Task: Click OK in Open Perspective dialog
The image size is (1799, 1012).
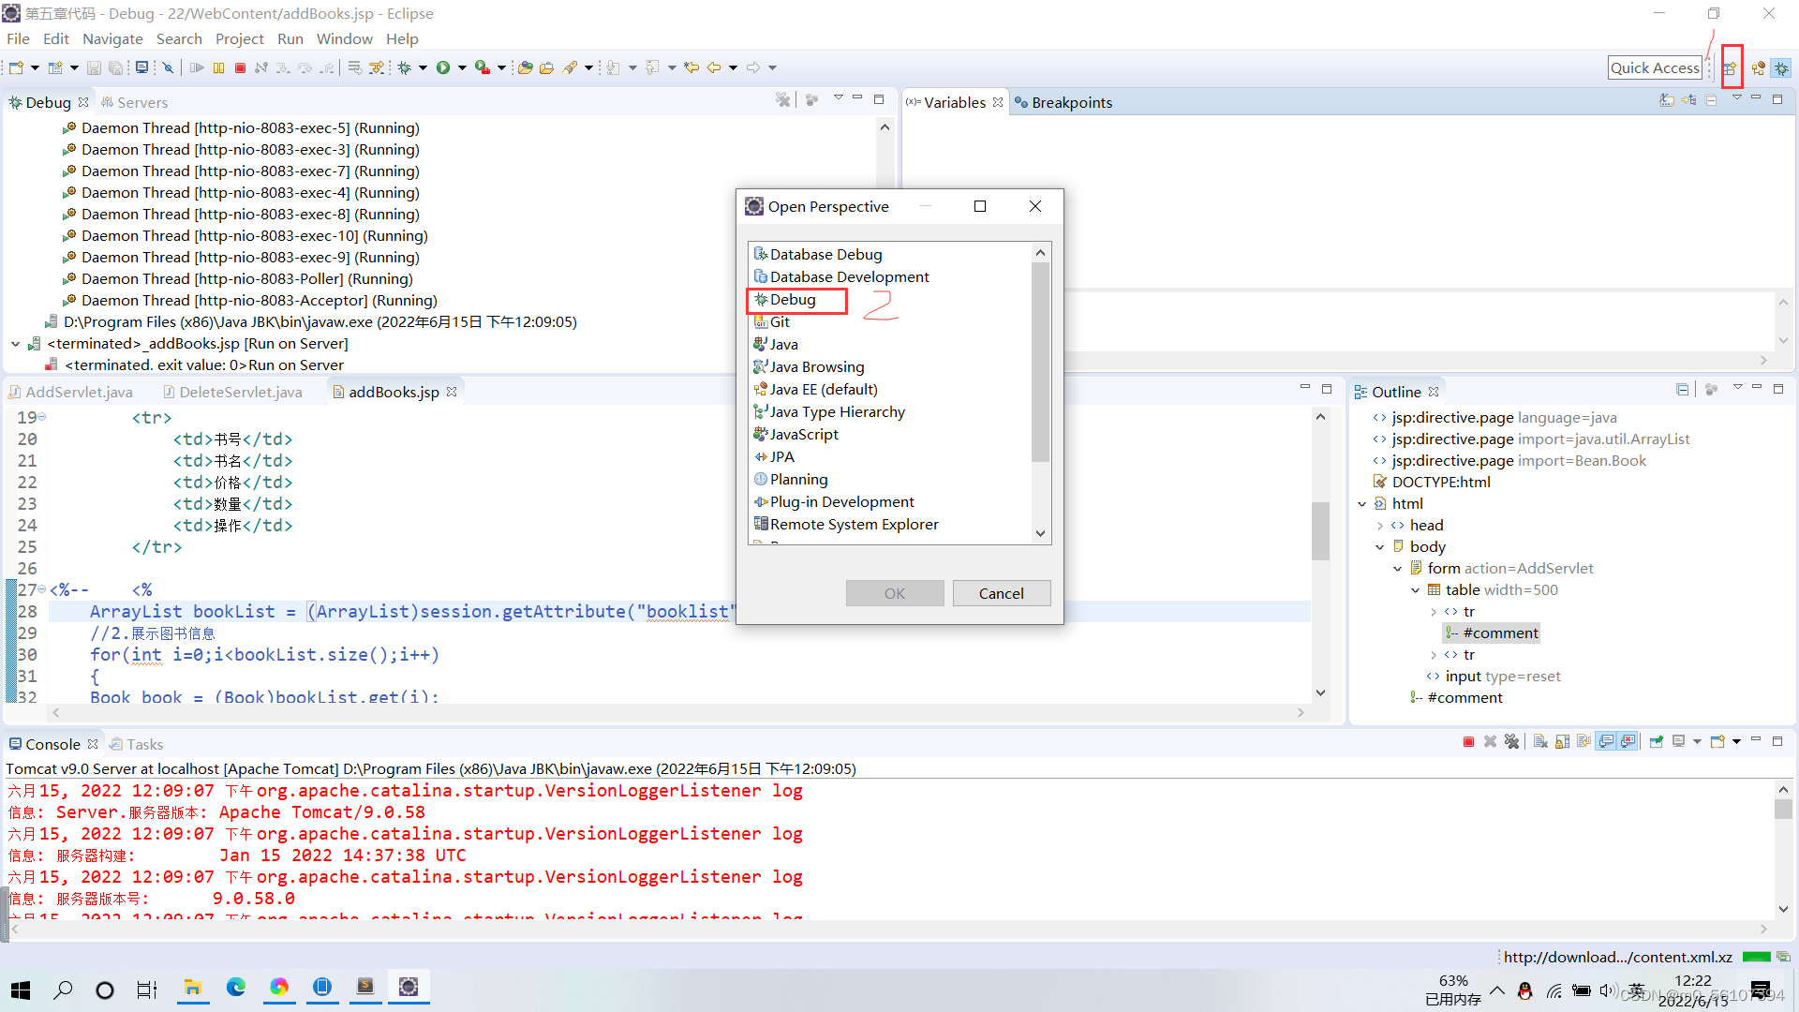Action: coord(894,593)
